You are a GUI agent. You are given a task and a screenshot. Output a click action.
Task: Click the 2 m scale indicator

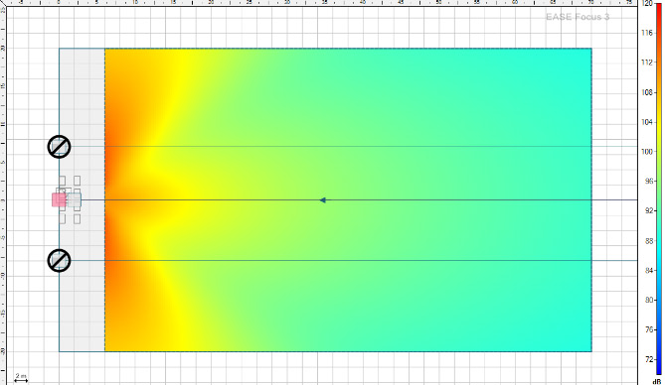point(21,378)
